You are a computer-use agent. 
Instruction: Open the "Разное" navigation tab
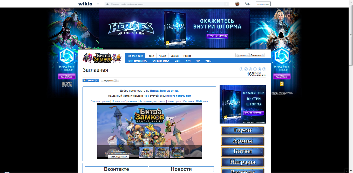(187, 56)
